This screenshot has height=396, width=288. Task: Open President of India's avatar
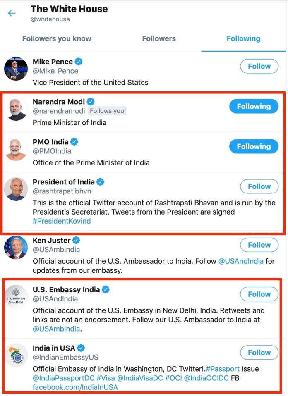tap(16, 189)
